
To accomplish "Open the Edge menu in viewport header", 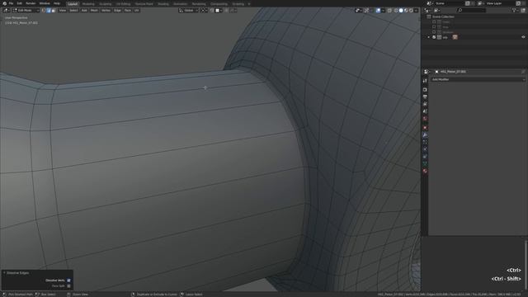I will coord(117,11).
